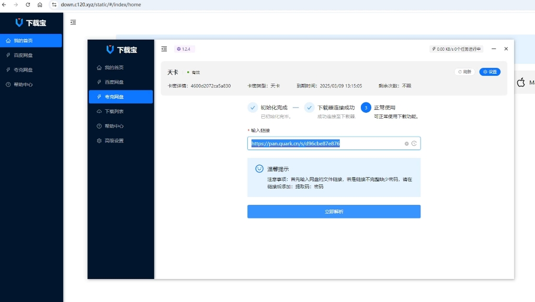
Task: Click the 下载宝 logo in the front window
Action: click(x=121, y=50)
